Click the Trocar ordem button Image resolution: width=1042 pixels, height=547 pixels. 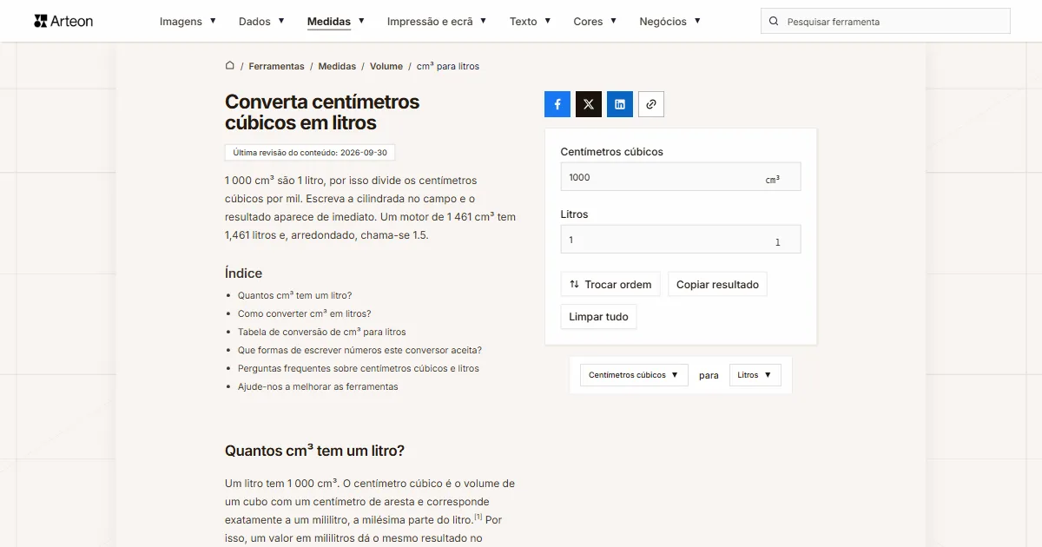[611, 285]
